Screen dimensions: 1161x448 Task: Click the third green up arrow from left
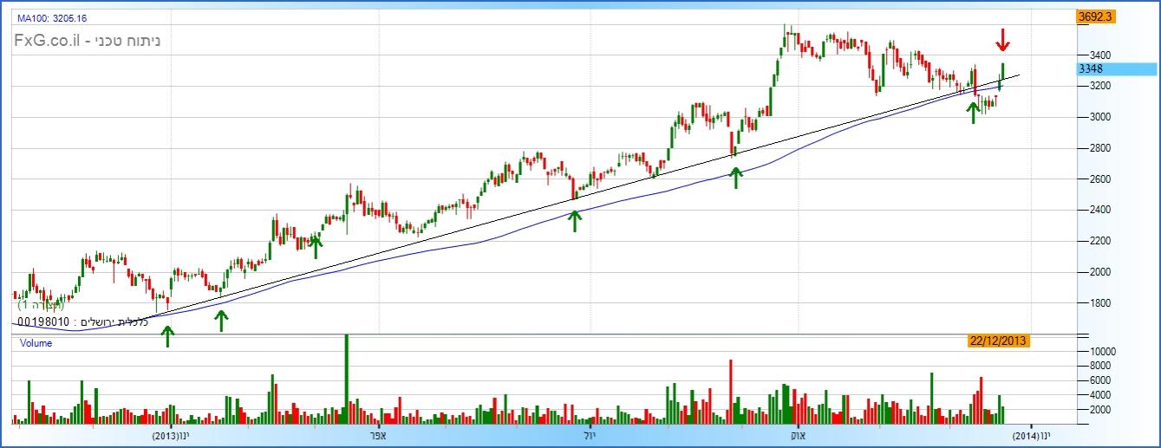[316, 246]
